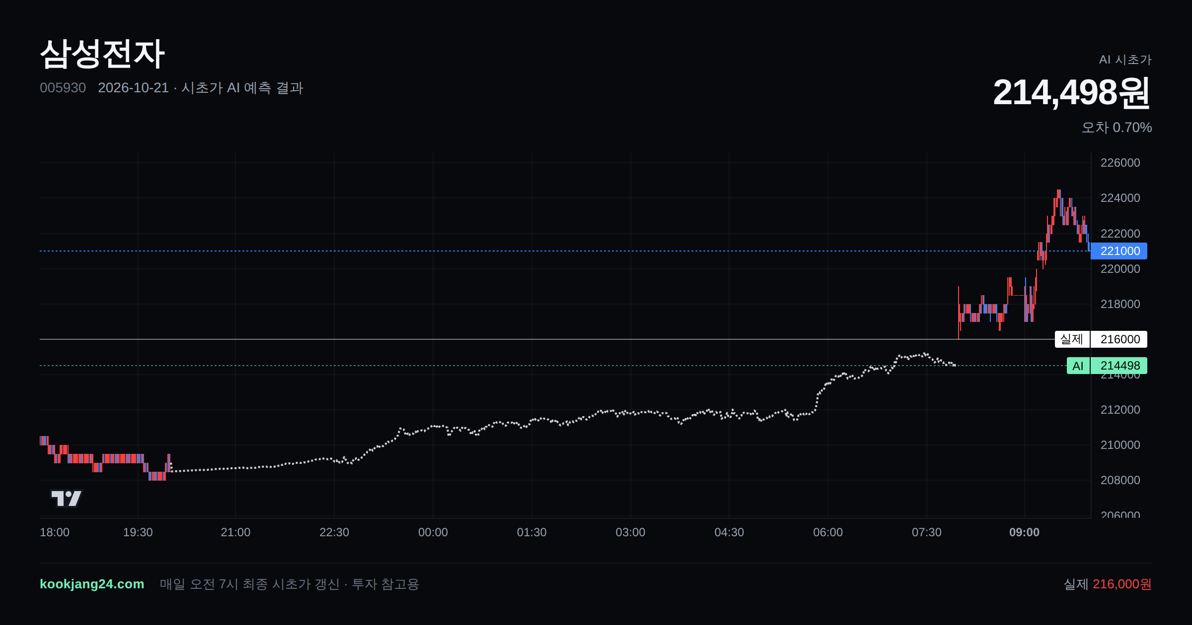This screenshot has width=1192, height=625.
Task: Click the 07:30 time axis label
Action: pyautogui.click(x=927, y=532)
